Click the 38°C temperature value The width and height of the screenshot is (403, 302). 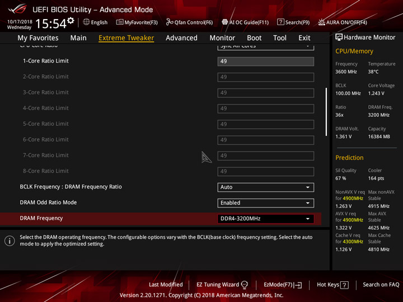pyautogui.click(x=373, y=72)
